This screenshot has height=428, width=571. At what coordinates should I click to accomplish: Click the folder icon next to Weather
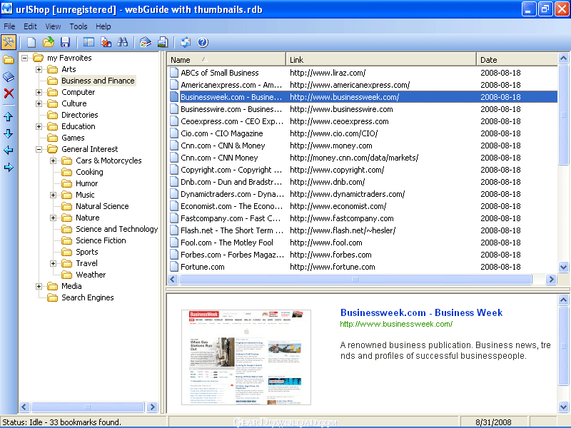[x=67, y=275]
